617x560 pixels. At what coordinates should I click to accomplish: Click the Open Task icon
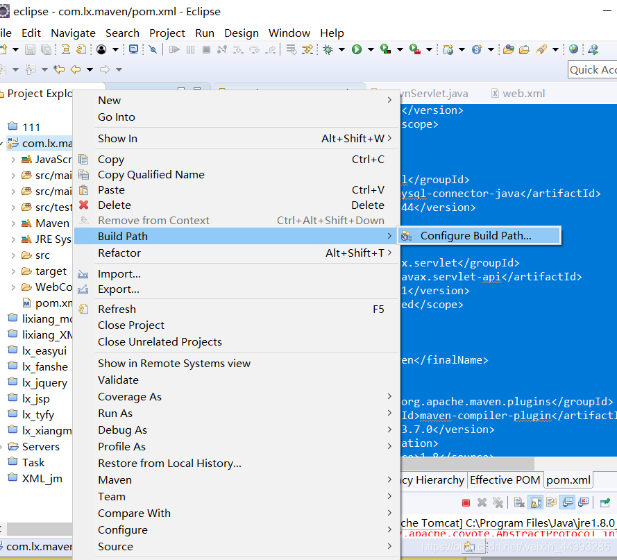coord(524,49)
